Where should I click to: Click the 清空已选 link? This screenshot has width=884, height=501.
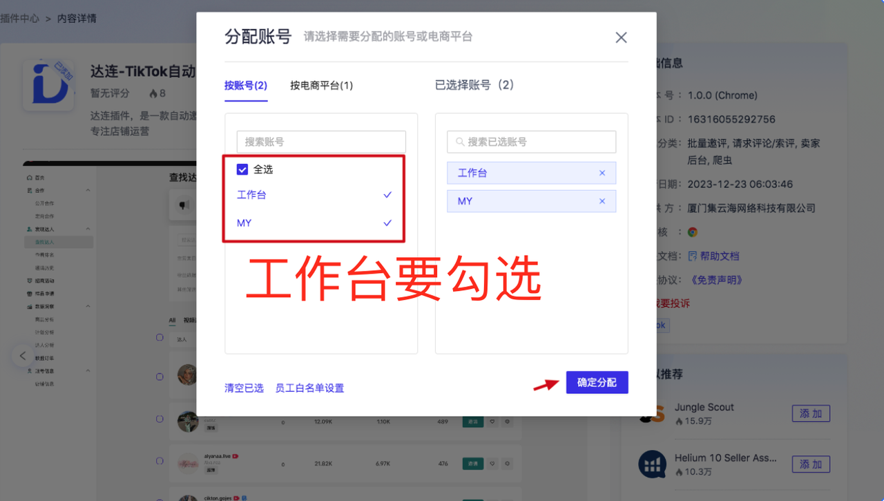(x=244, y=388)
